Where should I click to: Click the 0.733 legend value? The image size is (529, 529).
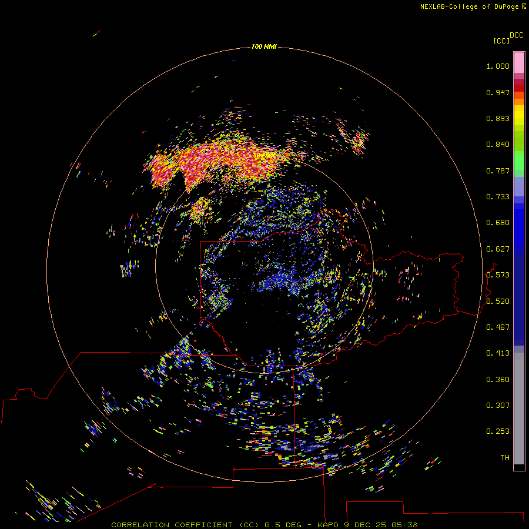tap(498, 197)
